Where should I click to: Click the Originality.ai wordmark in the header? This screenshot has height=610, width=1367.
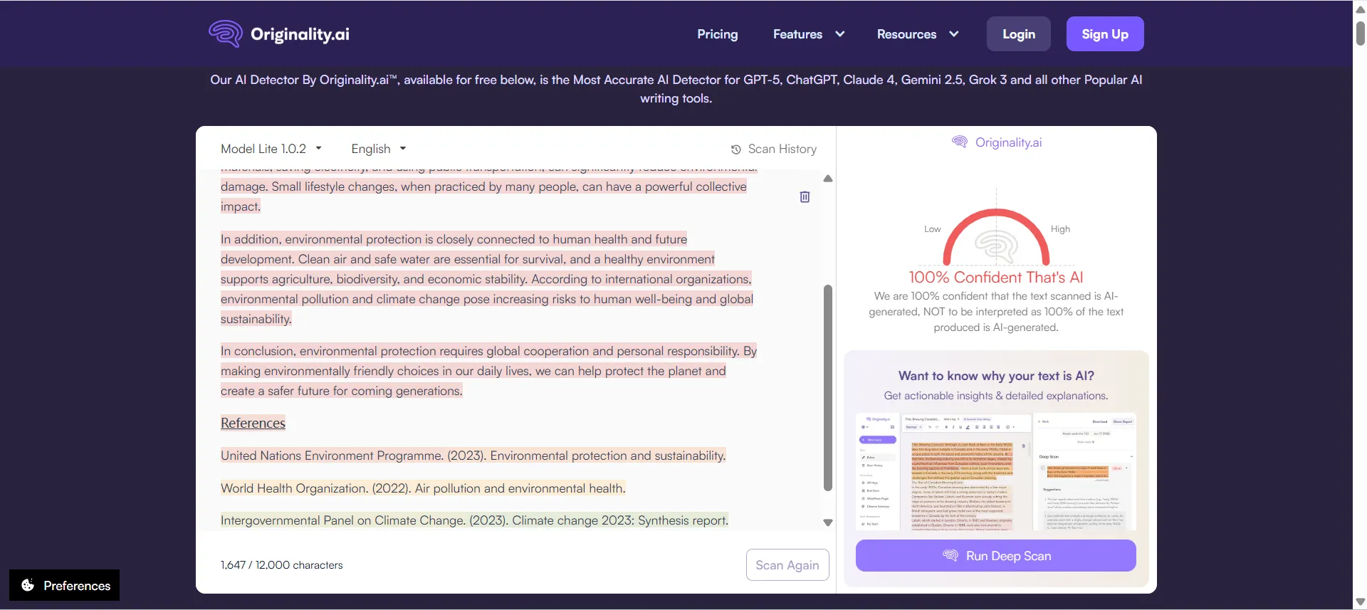pyautogui.click(x=300, y=34)
